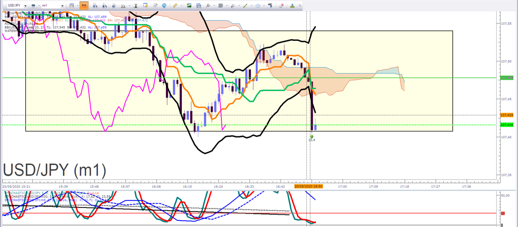Click the picture snapshot icon
Viewport: 518px width, 227px height.
click(189, 6)
